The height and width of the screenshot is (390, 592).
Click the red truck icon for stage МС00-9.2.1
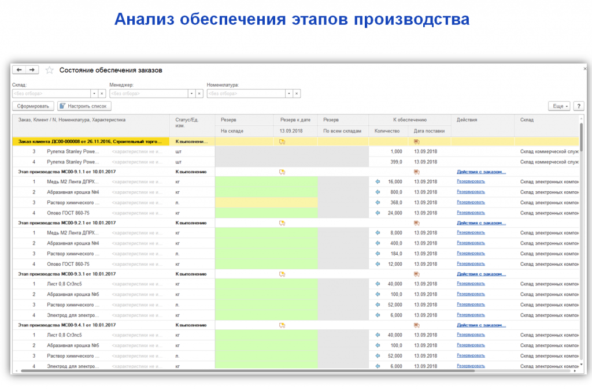point(417,223)
